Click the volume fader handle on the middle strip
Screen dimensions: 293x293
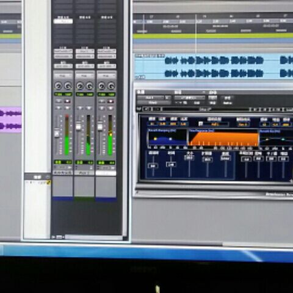point(78,126)
